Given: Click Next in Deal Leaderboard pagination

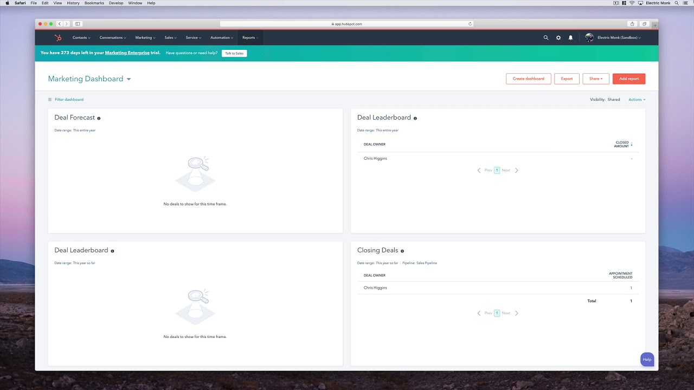Looking at the screenshot, I should tap(506, 170).
